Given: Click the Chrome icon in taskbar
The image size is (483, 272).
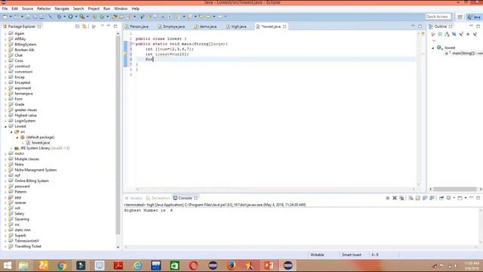Looking at the screenshot, I should tap(62, 265).
